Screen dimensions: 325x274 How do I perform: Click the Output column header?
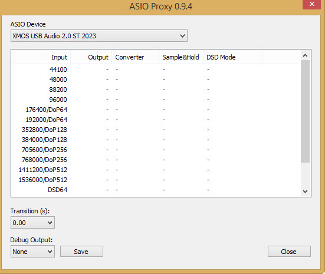(x=91, y=57)
